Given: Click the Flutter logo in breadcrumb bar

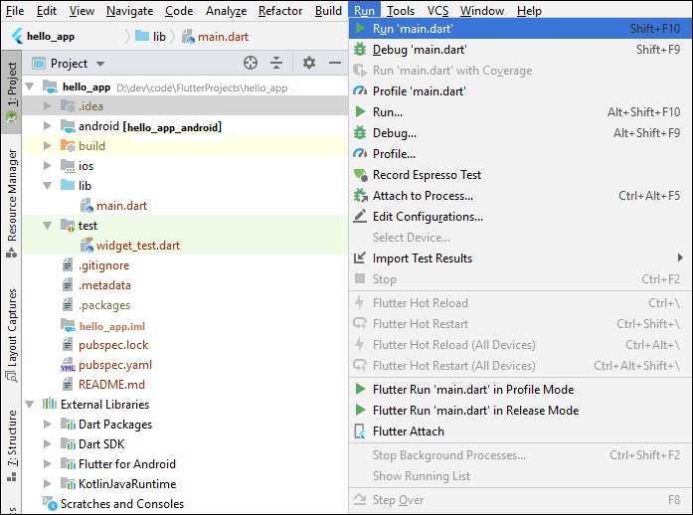Looking at the screenshot, I should (x=17, y=36).
